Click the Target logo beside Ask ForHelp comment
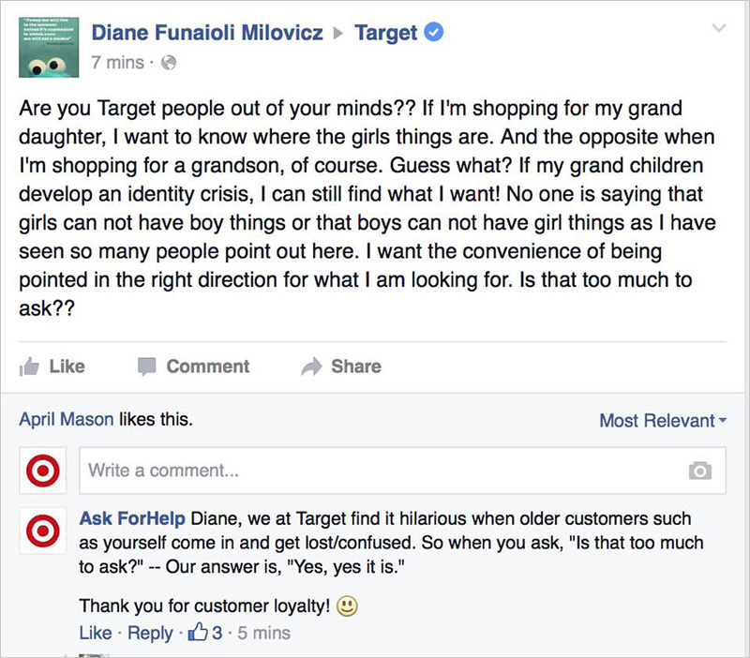The height and width of the screenshot is (658, 750). (43, 531)
